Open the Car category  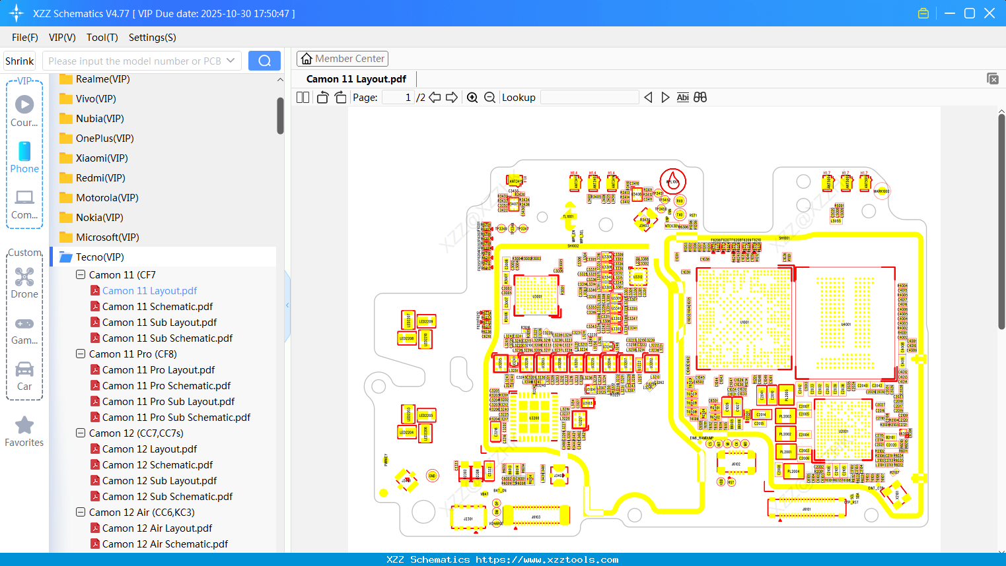point(24,375)
